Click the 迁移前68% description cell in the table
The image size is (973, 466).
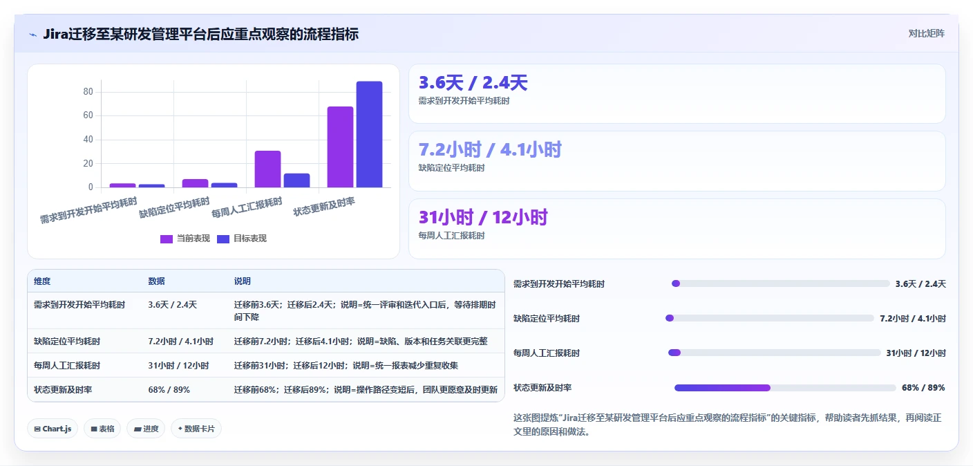(x=365, y=390)
